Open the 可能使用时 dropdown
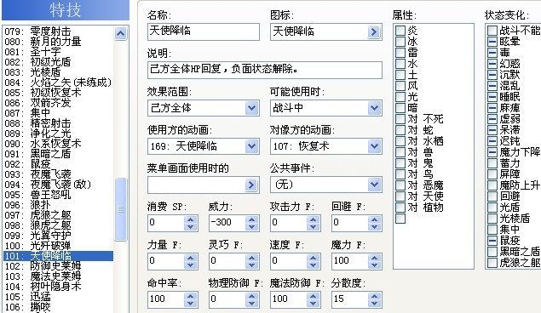Viewport: 541px width, 313px height. 374,108
